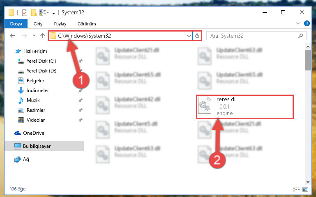
Task: Toggle pin icon next to Müzik
Action: pyautogui.click(x=81, y=100)
